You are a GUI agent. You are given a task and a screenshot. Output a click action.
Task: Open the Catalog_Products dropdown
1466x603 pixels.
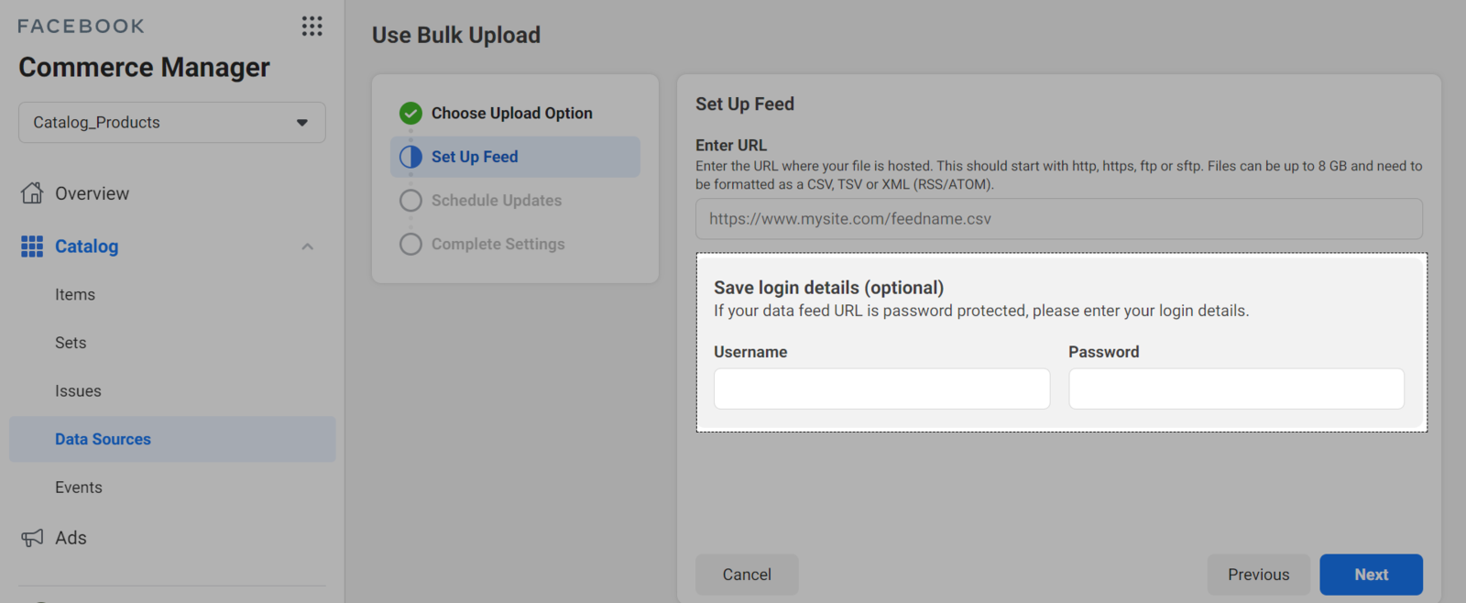(172, 123)
